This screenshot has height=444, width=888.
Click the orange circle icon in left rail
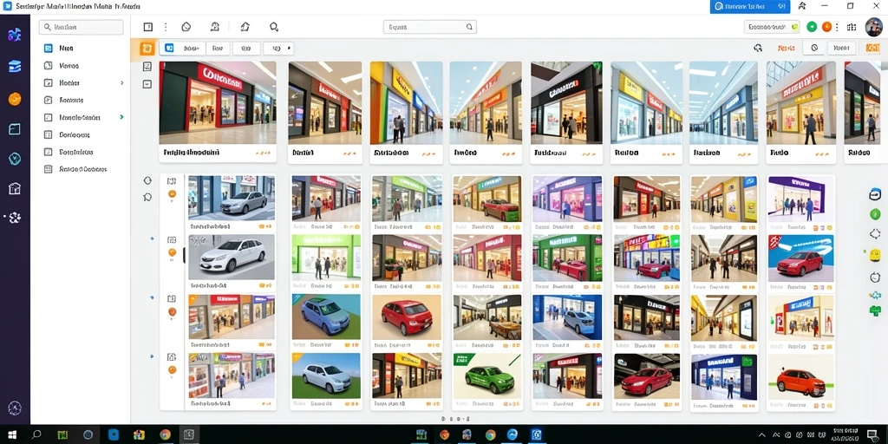coord(15,99)
